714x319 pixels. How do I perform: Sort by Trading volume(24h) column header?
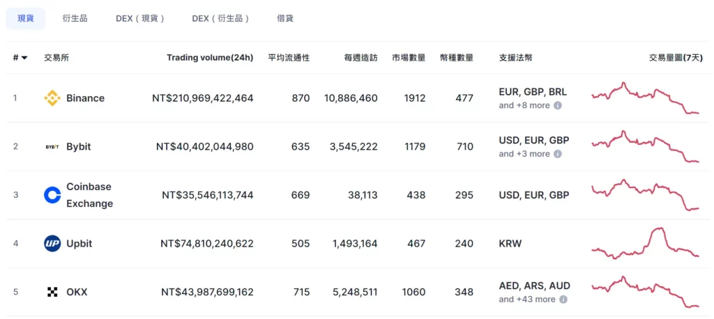tap(210, 58)
